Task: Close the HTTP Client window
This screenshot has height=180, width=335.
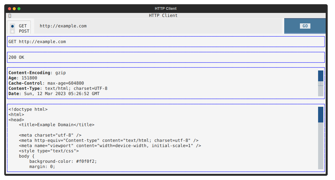Action: (10, 9)
